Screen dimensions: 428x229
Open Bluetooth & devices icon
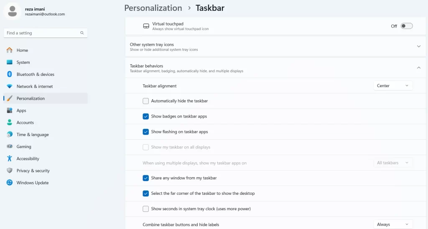pos(10,74)
